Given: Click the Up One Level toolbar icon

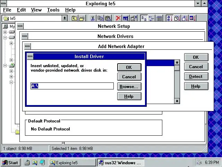Looking at the screenshot, I should (x=74, y=18).
